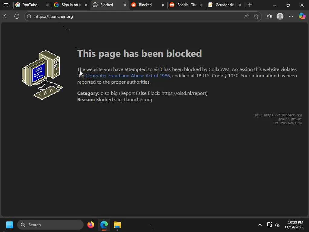The height and width of the screenshot is (232, 309).
Task: Open Settings and more ellipsis menu
Action: [x=291, y=16]
